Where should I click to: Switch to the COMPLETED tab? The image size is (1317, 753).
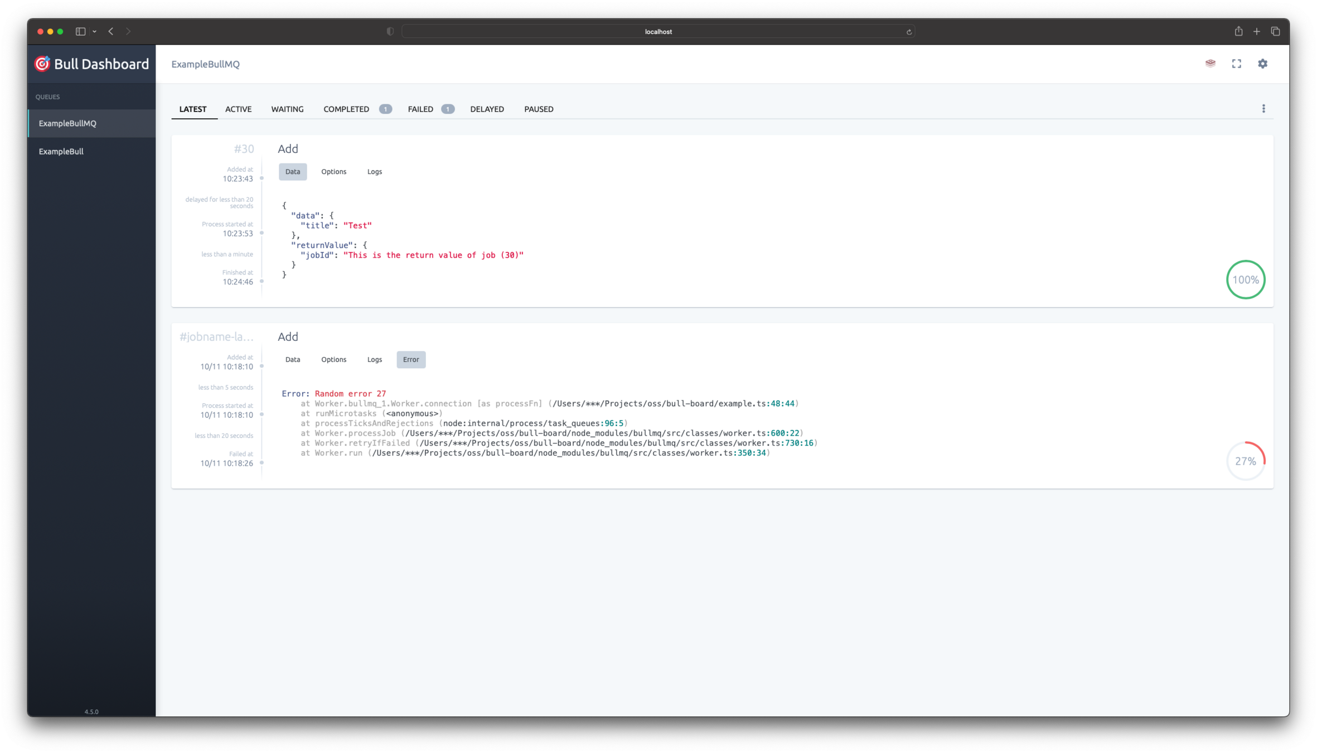[346, 109]
